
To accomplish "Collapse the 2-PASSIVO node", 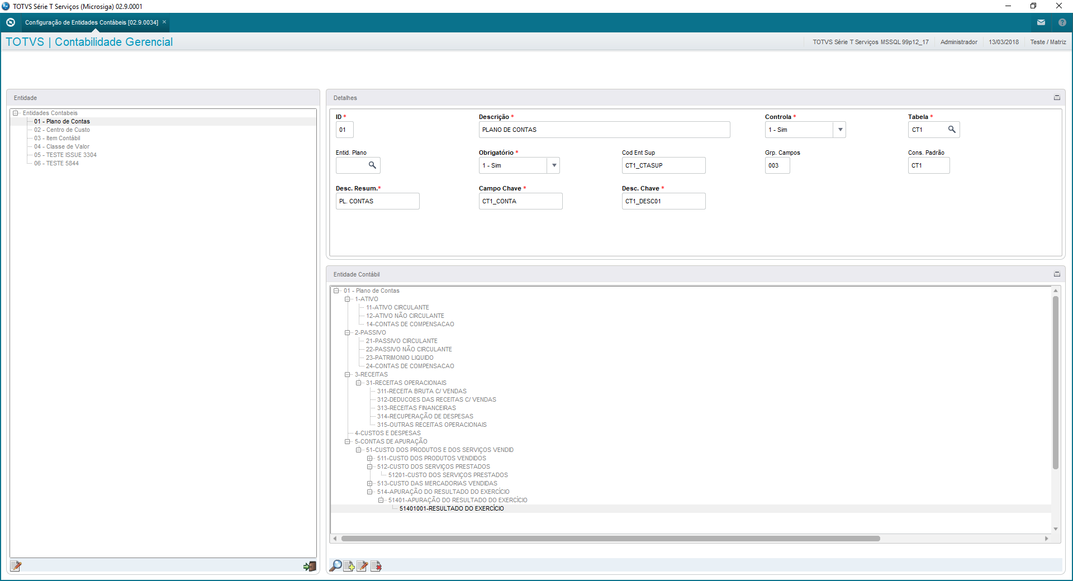I will (x=348, y=332).
